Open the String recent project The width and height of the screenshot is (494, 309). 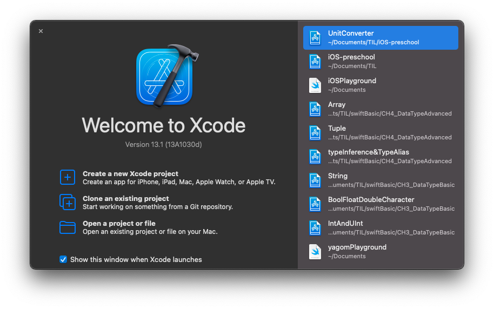pos(380,180)
